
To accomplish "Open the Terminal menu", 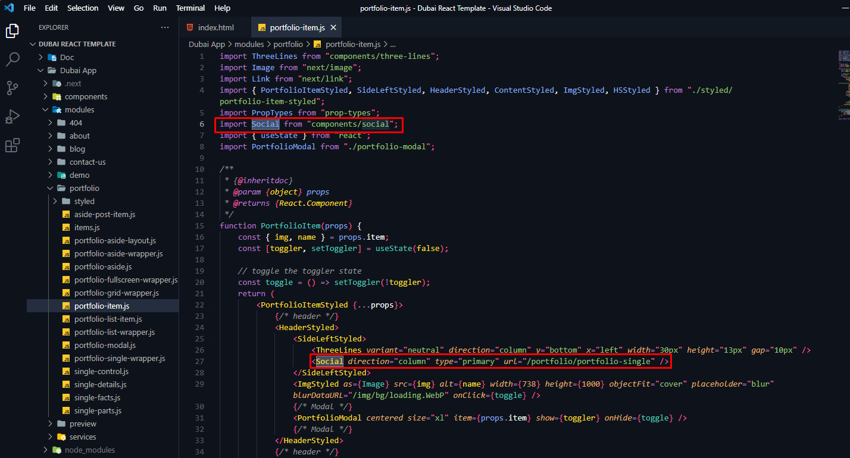I will tap(190, 8).
